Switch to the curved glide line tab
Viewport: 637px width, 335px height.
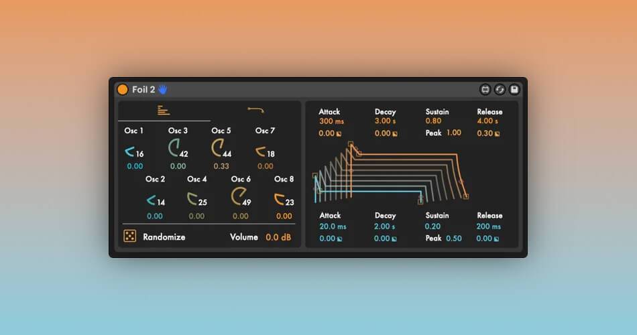[256, 110]
